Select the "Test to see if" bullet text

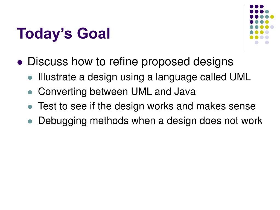pyautogui.click(x=147, y=106)
